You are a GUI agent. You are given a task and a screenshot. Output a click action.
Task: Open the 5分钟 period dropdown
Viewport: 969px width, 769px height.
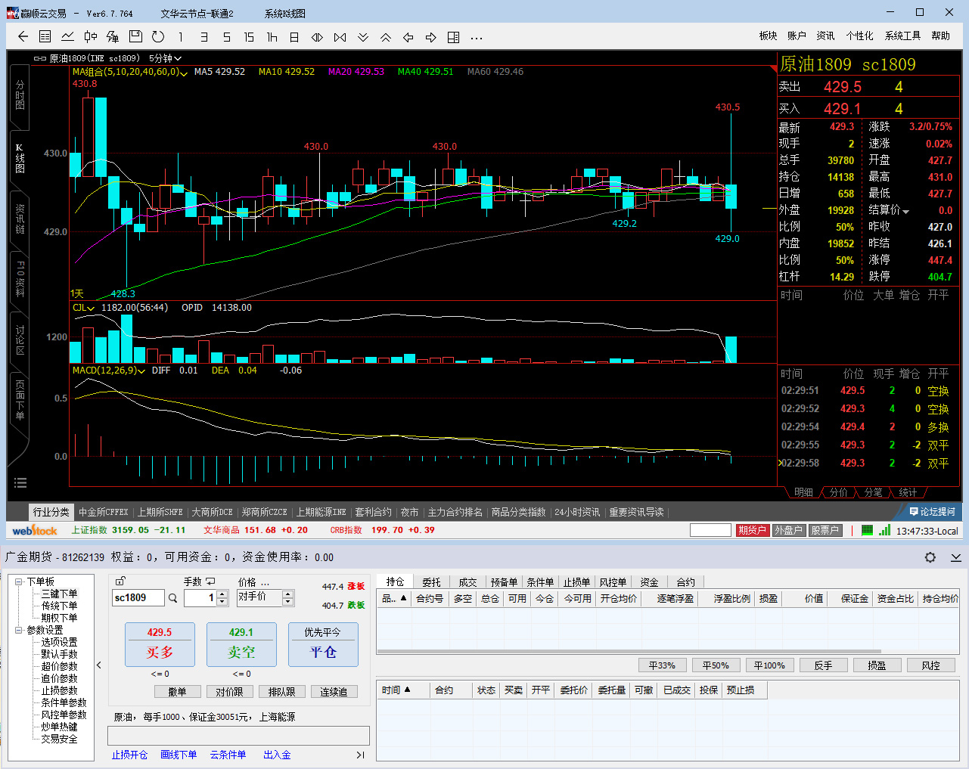[x=165, y=58]
